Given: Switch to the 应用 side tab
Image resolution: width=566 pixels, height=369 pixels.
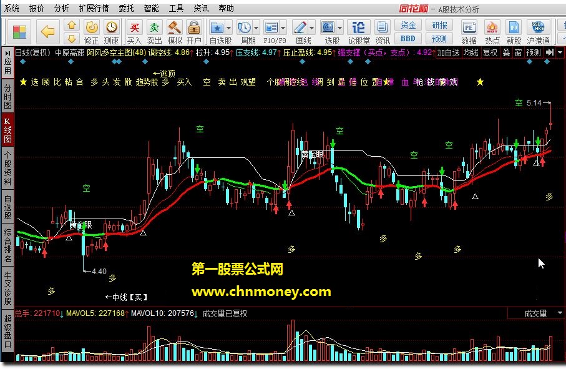Looking at the screenshot, I should (x=7, y=62).
